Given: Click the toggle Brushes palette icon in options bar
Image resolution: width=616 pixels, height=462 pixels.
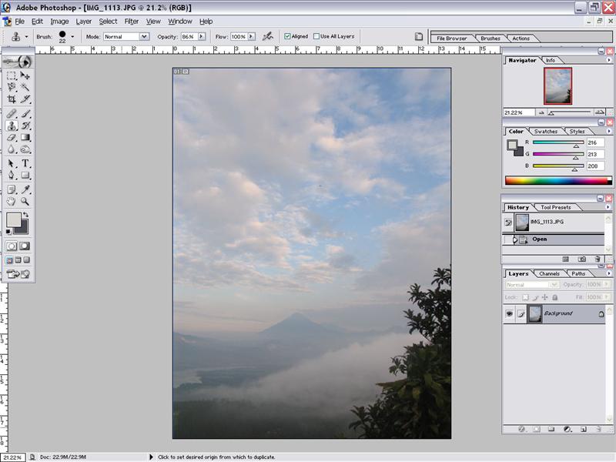Looking at the screenshot, I should point(419,36).
